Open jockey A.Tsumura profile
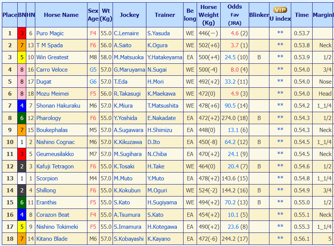The width and height of the screenshot is (334, 246). [x=127, y=215]
